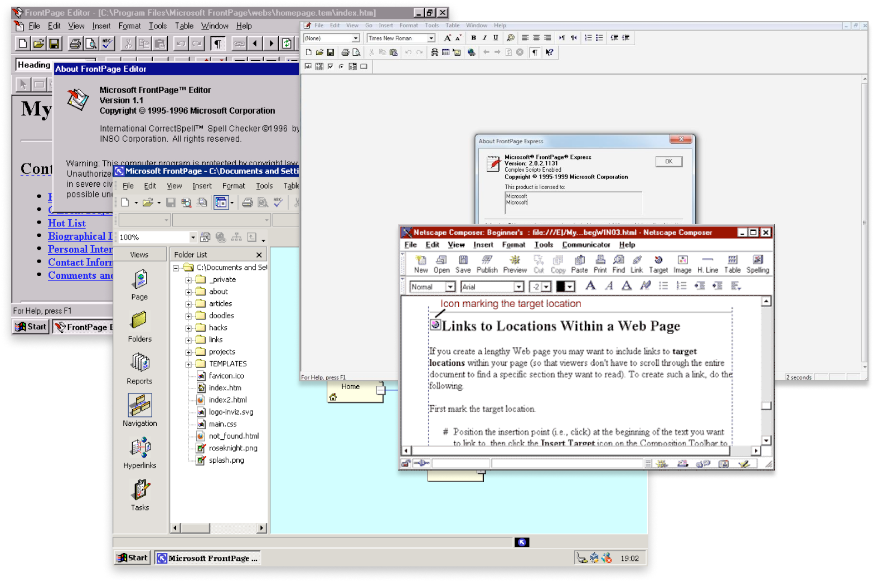Click Save icon in FrontPage Editor toolbar
This screenshot has height=582, width=873.
[54, 43]
